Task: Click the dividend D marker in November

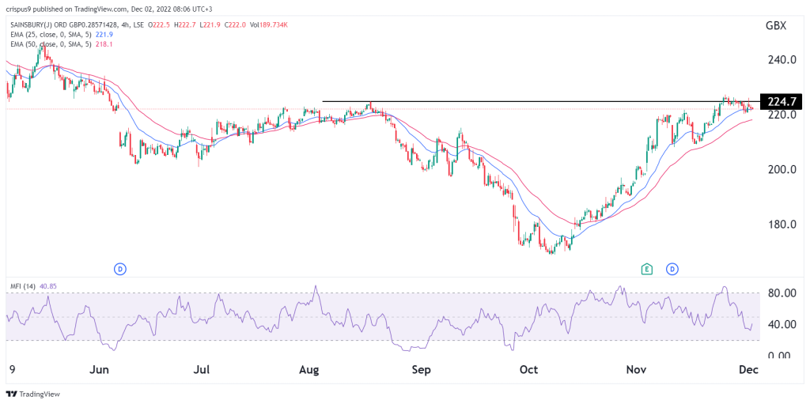Action: click(x=672, y=269)
